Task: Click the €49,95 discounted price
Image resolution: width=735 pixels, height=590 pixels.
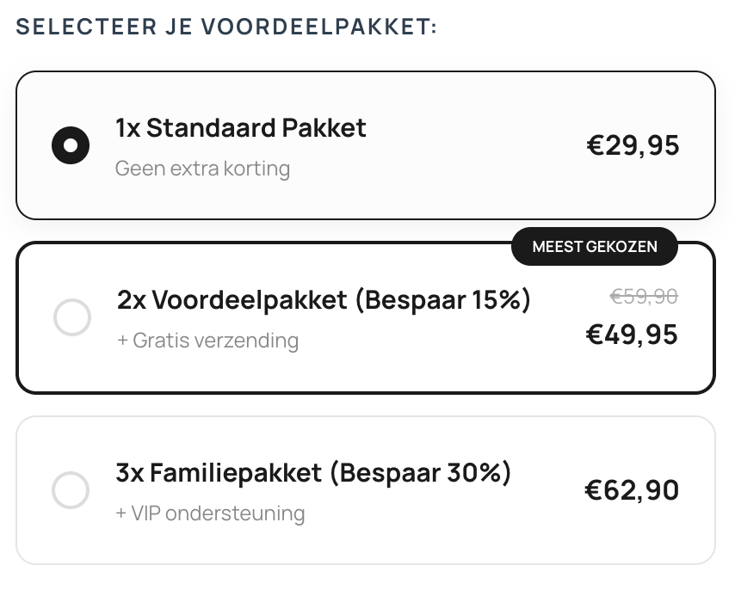Action: (x=632, y=334)
